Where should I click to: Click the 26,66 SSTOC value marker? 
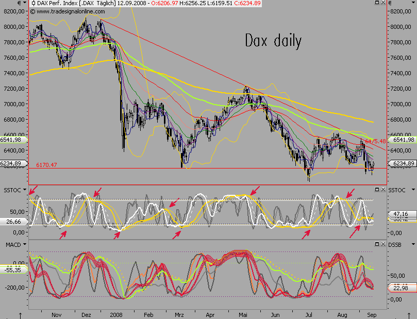pos(13,222)
